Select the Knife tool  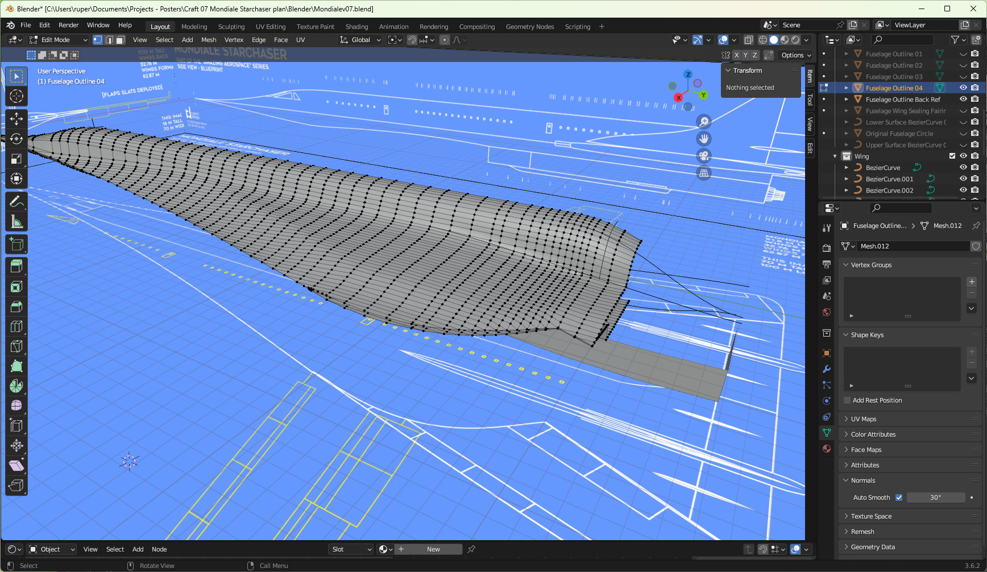pyautogui.click(x=16, y=346)
